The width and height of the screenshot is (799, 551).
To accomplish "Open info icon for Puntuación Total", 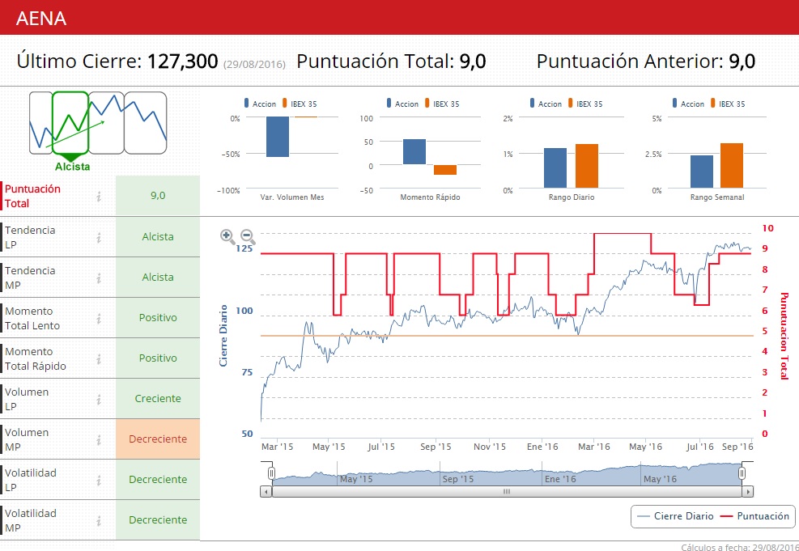I will pos(99,196).
